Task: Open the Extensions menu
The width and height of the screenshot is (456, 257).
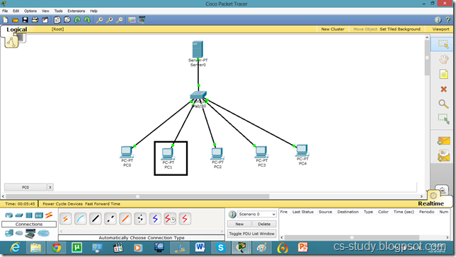Action: coord(76,11)
